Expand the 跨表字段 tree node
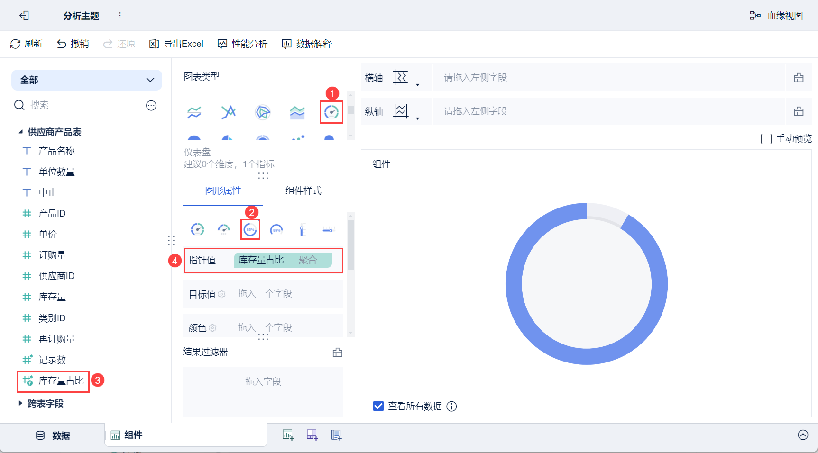Viewport: 818px width, 453px height. [20, 403]
